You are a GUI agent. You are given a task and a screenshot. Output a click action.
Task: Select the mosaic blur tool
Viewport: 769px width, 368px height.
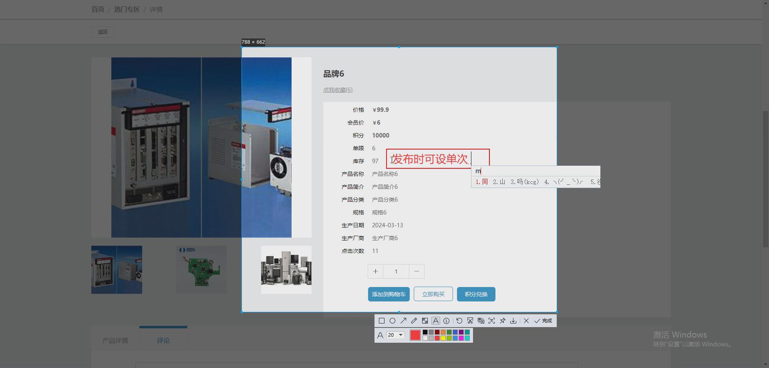(425, 320)
